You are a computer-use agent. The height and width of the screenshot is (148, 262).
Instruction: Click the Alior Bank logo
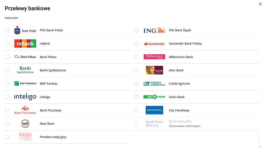[154, 70]
